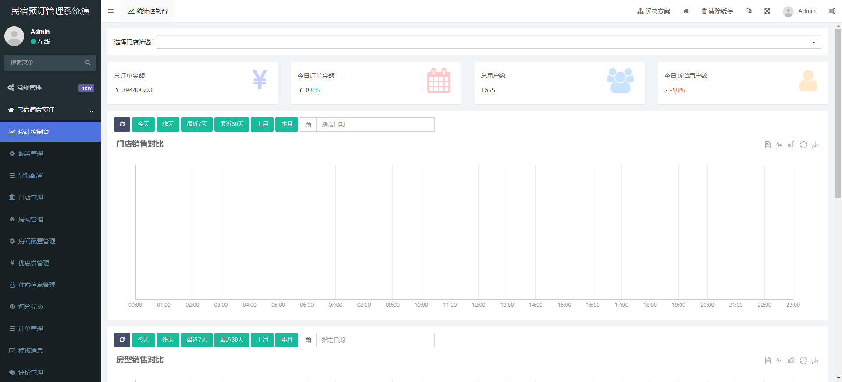The image size is (842, 382).
Task: Open 订单管理 in the sidebar
Action: tap(31, 329)
